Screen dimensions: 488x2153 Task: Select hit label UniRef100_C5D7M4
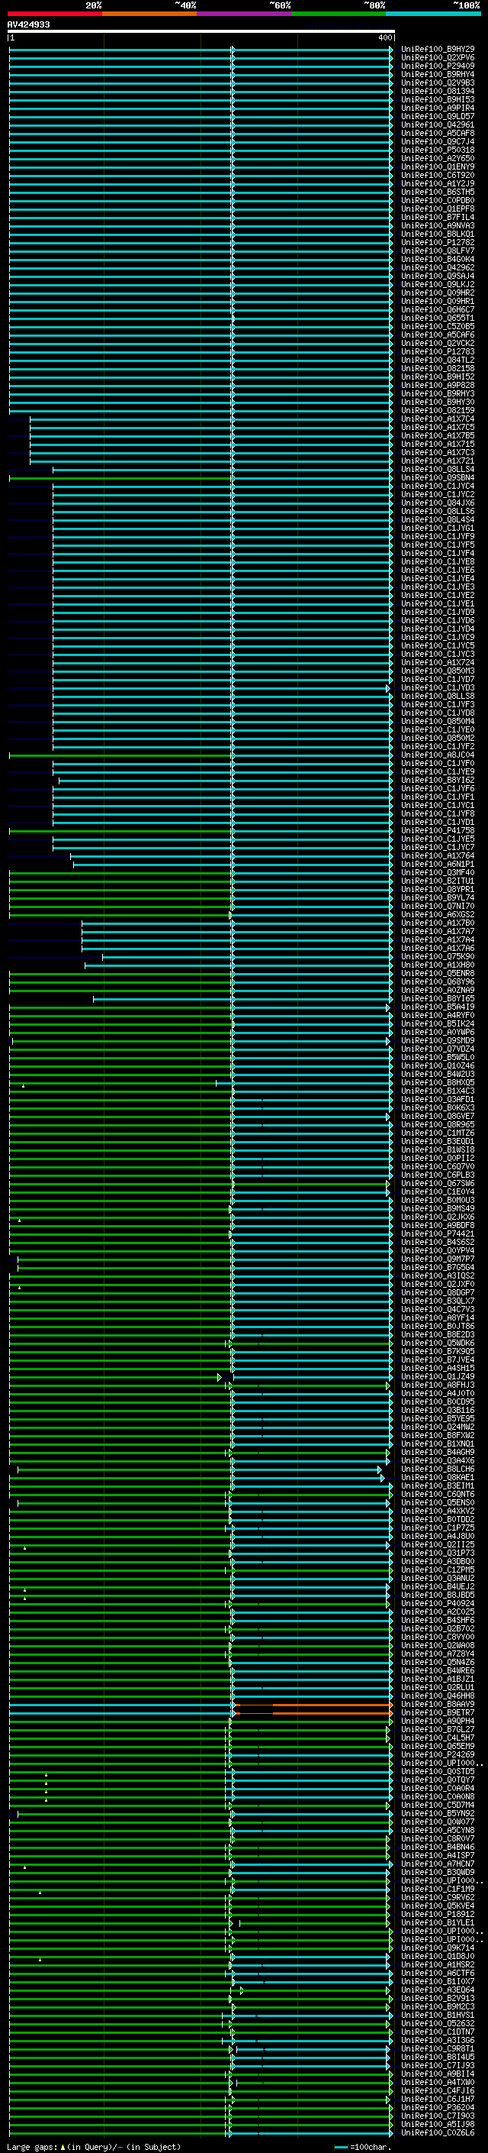tap(438, 1805)
